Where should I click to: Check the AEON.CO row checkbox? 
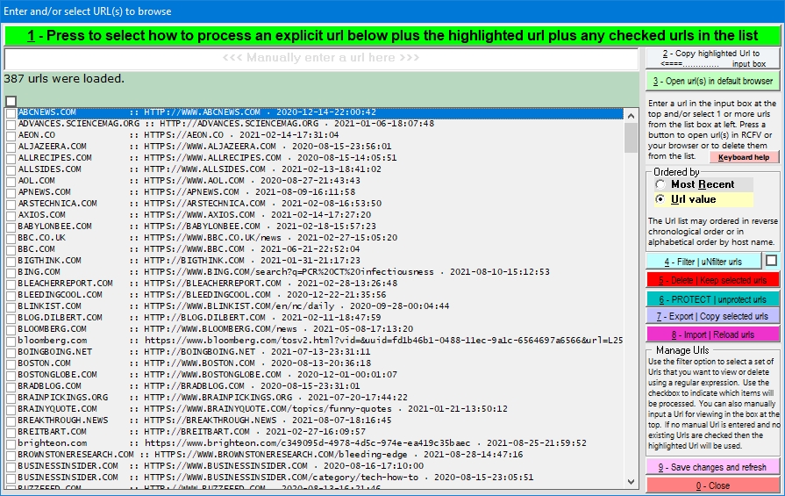coord(11,136)
